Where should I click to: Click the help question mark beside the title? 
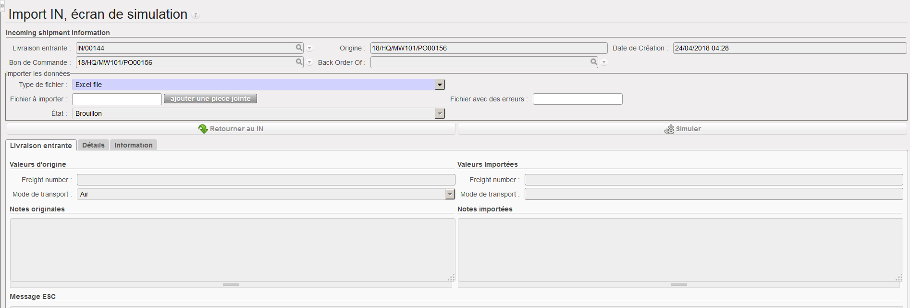point(196,15)
